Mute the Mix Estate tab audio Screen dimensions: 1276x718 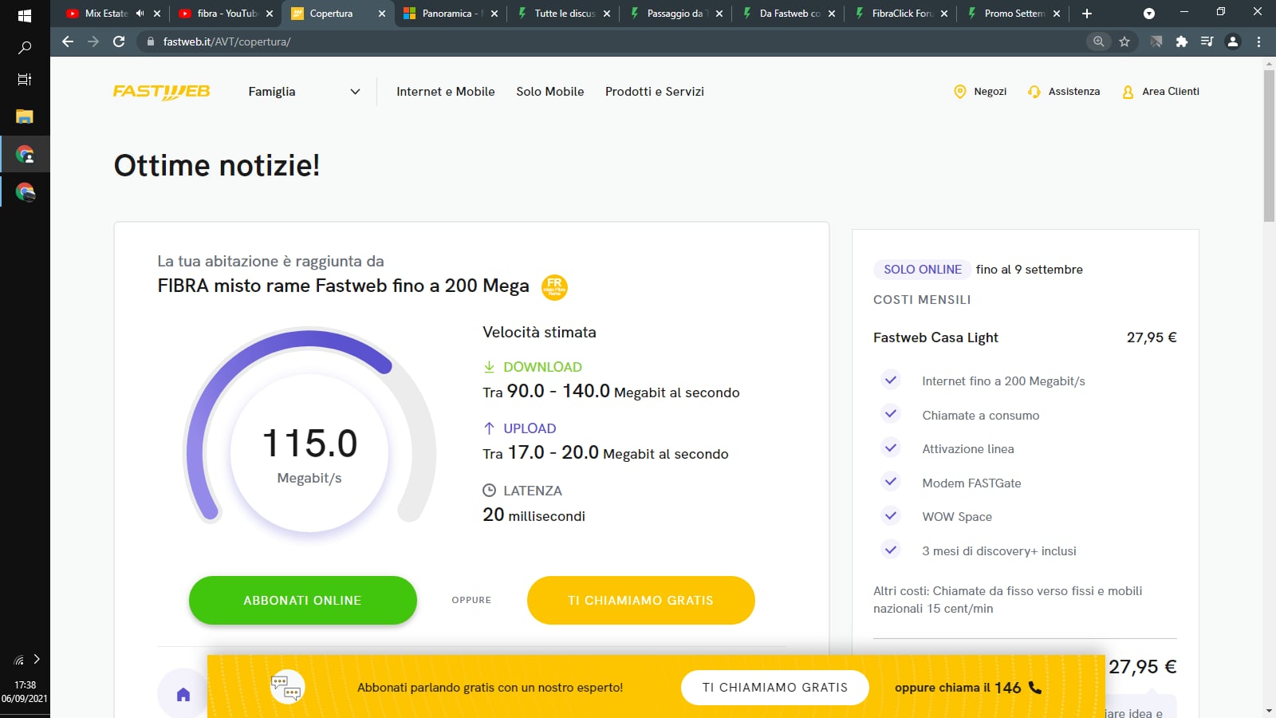tap(140, 14)
